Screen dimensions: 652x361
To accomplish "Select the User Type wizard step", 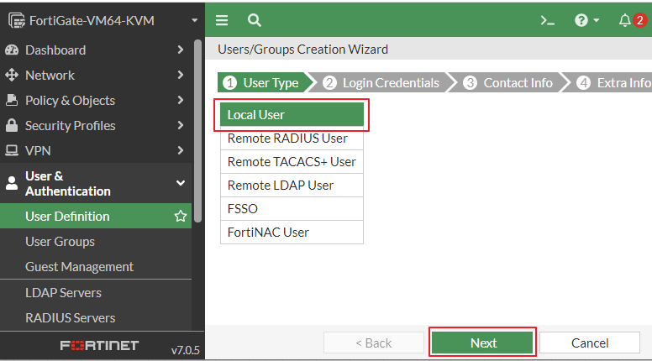I will (265, 82).
